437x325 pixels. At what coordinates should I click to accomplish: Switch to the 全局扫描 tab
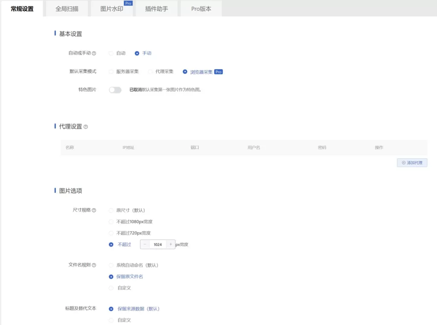pos(67,9)
